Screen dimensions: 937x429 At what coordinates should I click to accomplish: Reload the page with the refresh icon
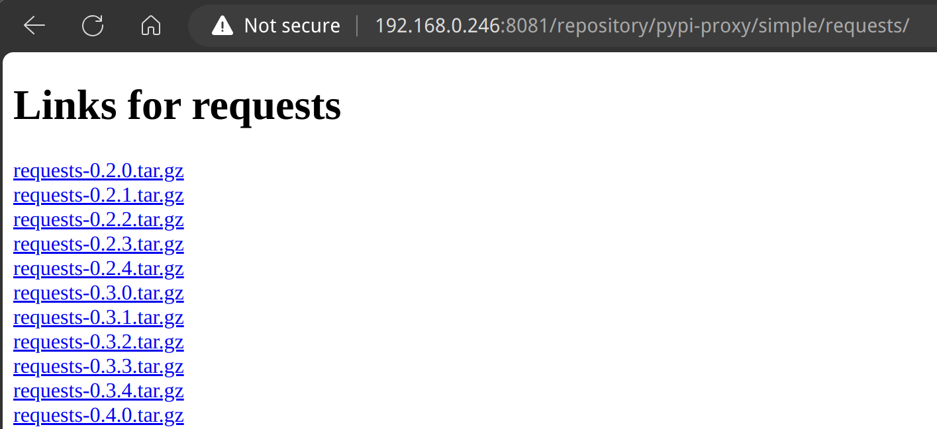click(x=93, y=26)
